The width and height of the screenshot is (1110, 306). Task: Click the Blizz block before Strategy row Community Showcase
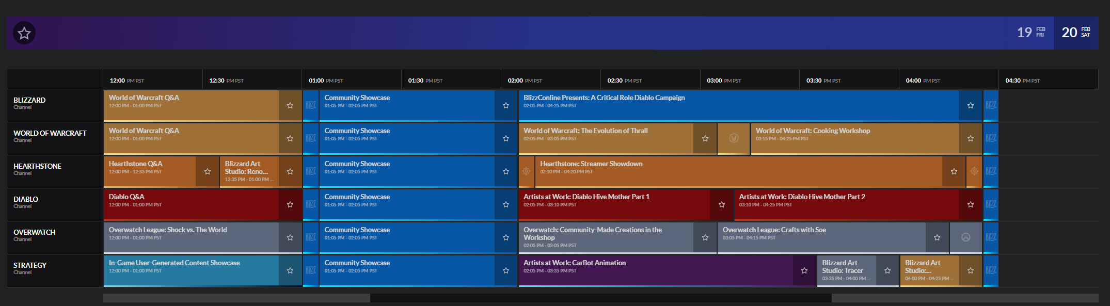[x=311, y=270]
